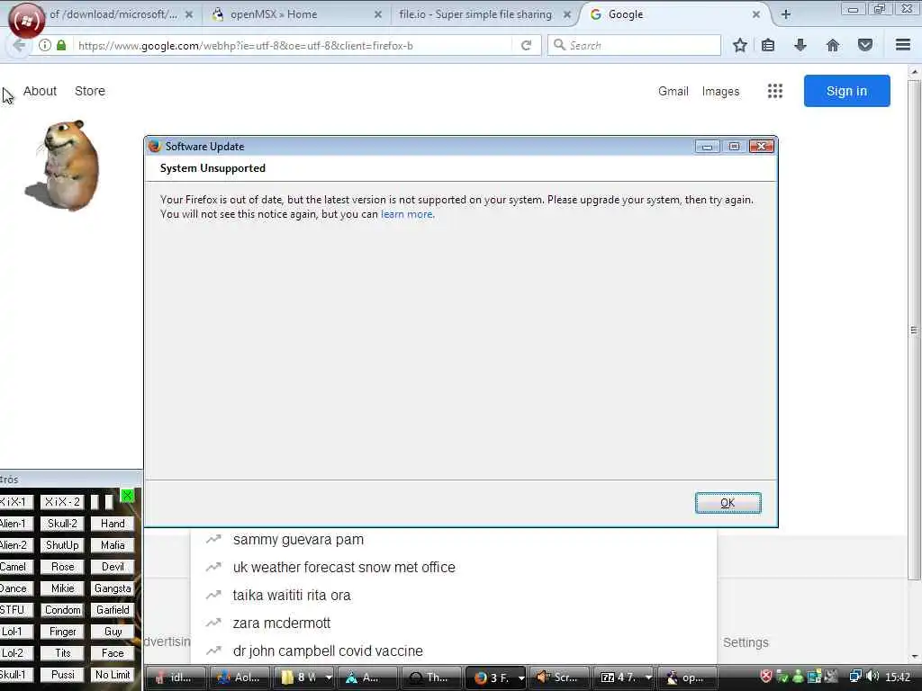
Task: Click the red shield security tray icon
Action: [765, 677]
